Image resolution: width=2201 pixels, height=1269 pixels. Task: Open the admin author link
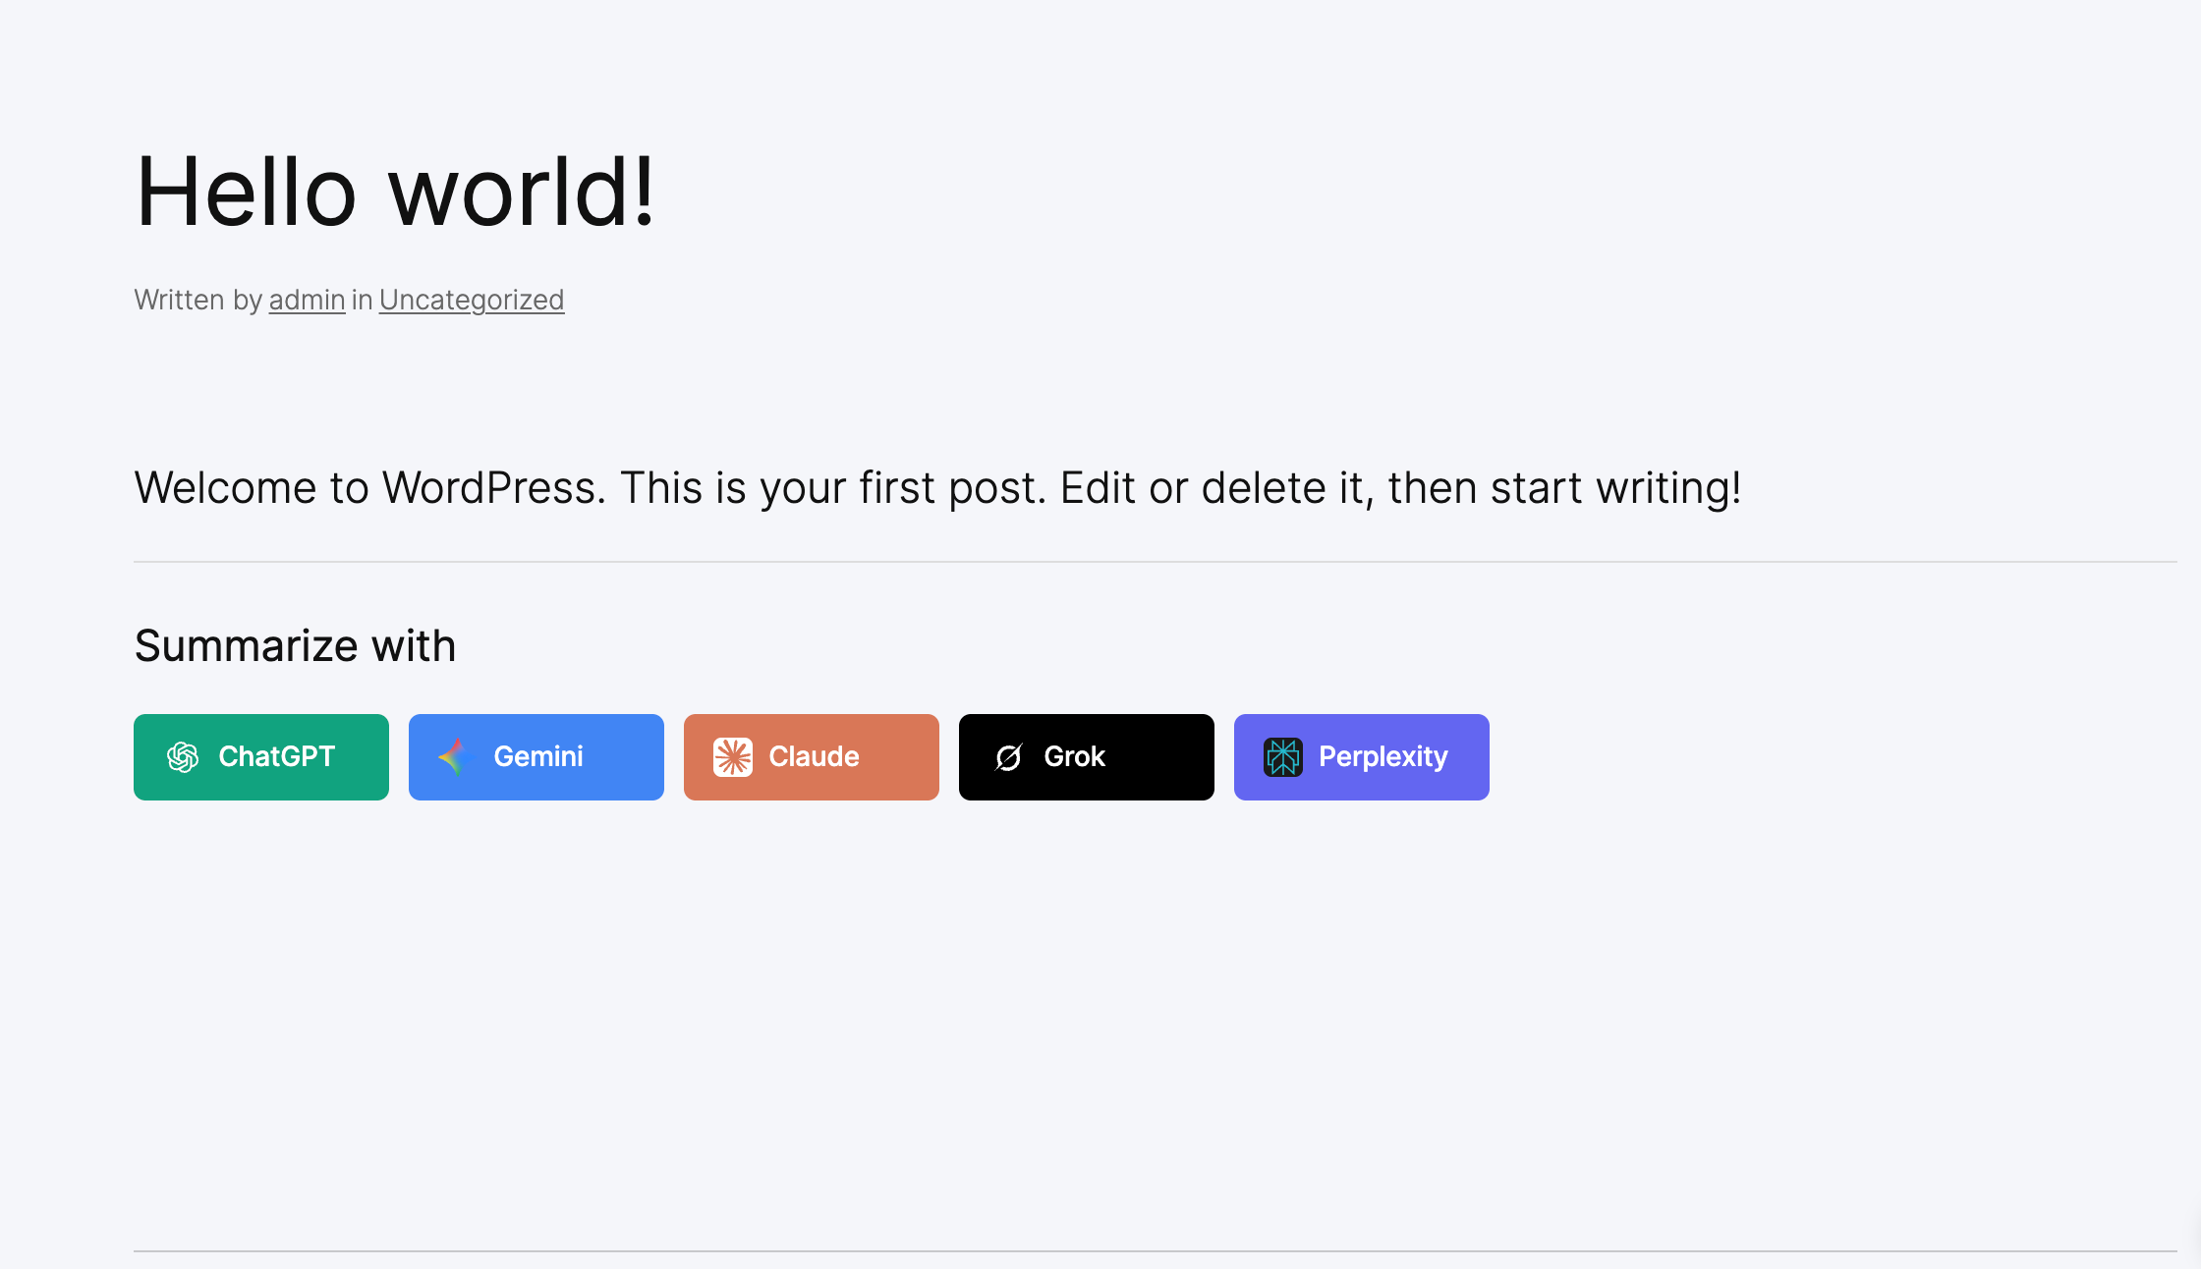pyautogui.click(x=307, y=300)
